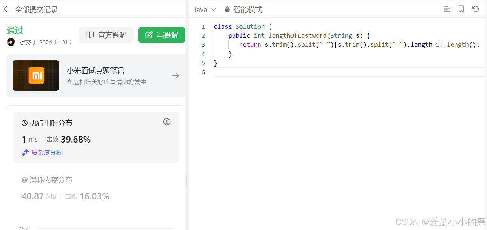
Task: Click the back arrow beside 全部提交记录
Action: point(7,9)
